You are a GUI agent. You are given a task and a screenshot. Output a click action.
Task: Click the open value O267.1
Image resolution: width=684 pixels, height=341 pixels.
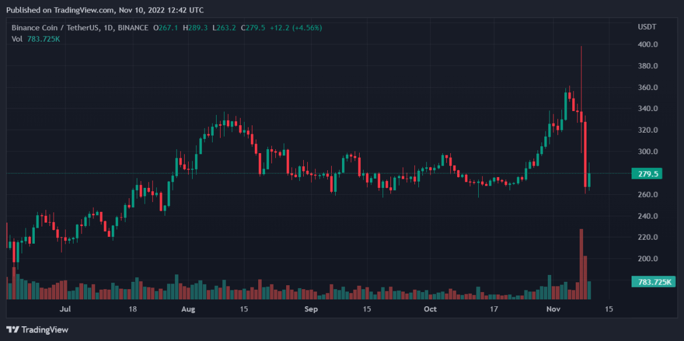coord(166,27)
